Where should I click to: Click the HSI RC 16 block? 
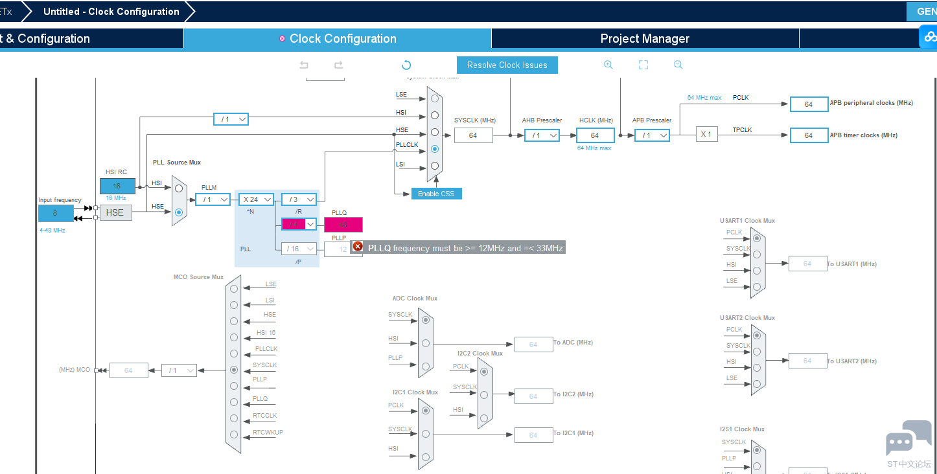[x=117, y=186]
